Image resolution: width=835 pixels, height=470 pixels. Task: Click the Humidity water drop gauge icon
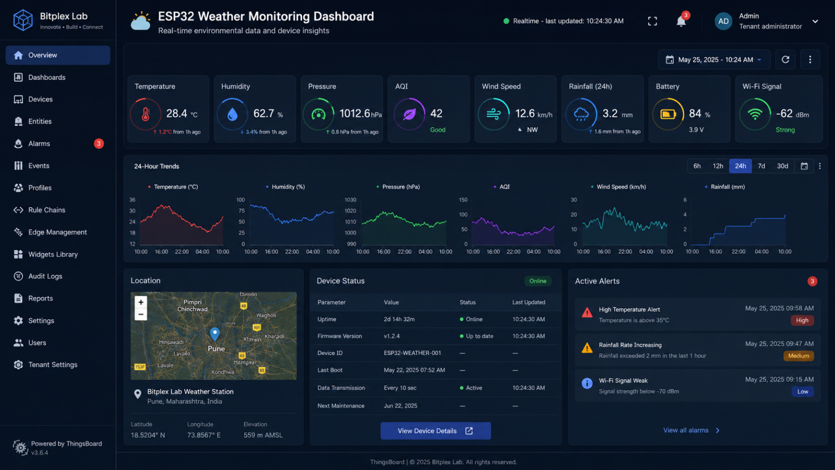233,114
